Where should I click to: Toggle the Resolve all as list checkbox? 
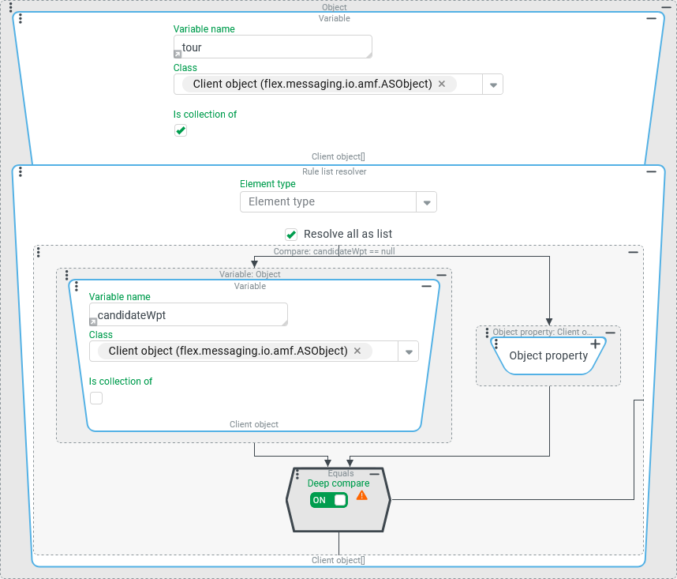(x=291, y=234)
